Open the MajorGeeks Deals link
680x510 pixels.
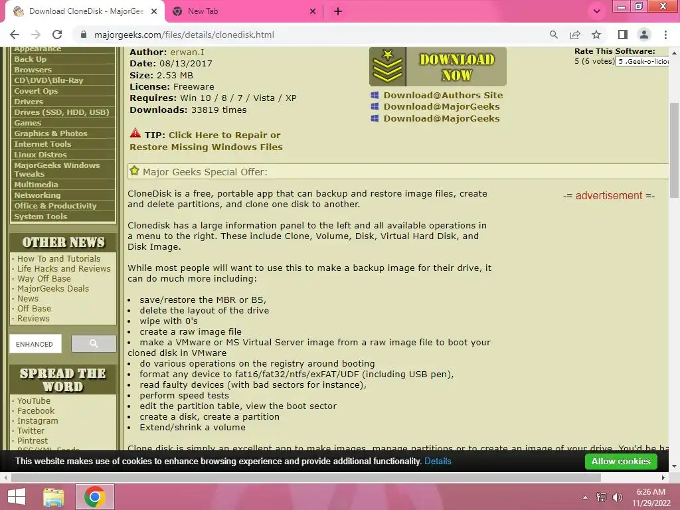click(53, 288)
